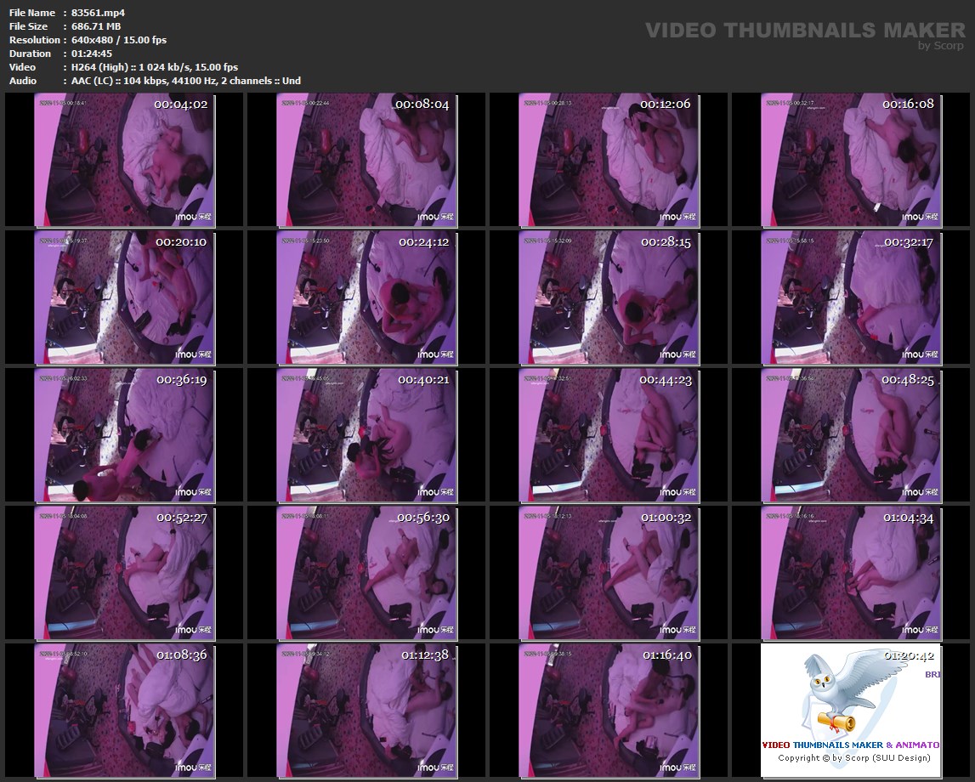Pick the thumbnail timed 00:44:23

(609, 435)
